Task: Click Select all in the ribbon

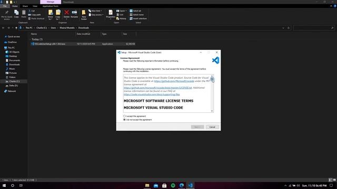Action: (135, 10)
